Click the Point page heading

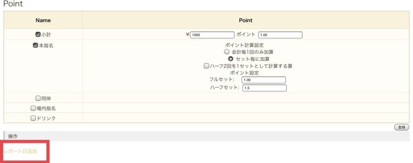point(13,4)
